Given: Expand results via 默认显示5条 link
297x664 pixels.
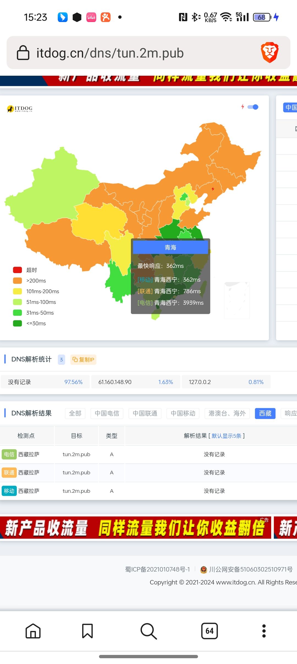Looking at the screenshot, I should 226,436.
